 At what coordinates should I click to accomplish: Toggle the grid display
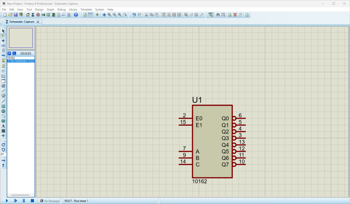pos(90,15)
